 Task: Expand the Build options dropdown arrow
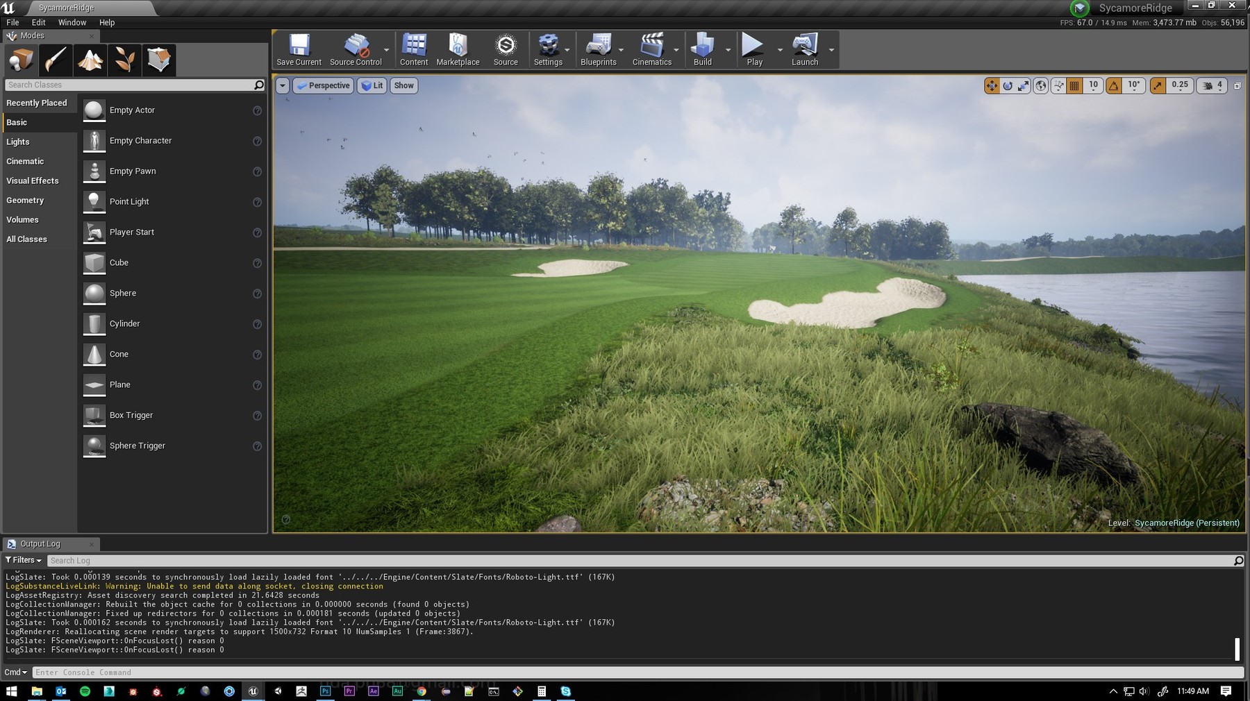click(x=728, y=50)
